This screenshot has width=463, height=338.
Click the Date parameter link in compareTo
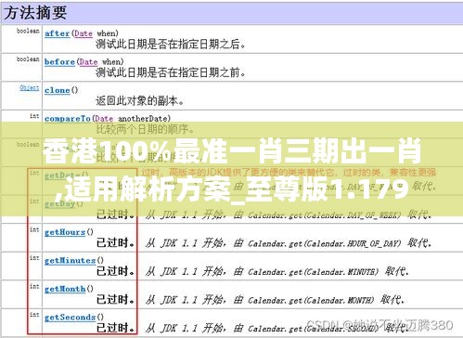pos(104,119)
